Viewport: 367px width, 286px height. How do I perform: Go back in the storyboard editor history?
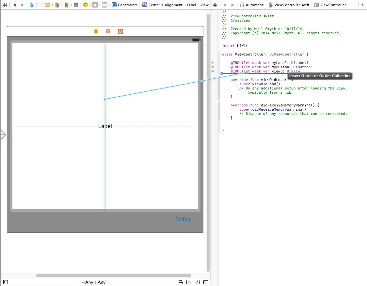pos(14,5)
